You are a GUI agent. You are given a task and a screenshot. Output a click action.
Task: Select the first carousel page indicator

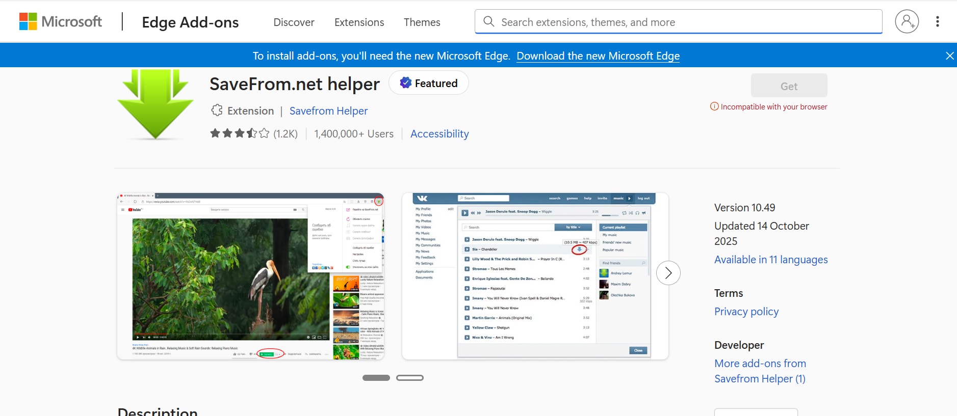pos(376,378)
